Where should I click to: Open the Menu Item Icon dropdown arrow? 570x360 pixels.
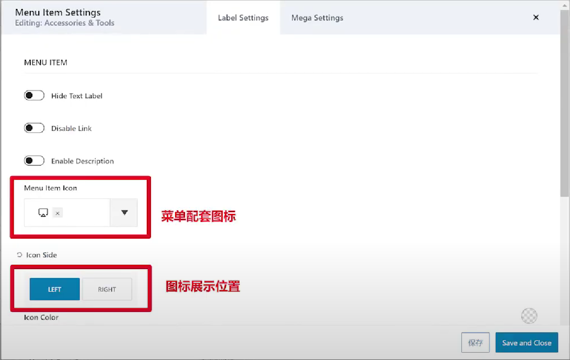click(x=124, y=213)
